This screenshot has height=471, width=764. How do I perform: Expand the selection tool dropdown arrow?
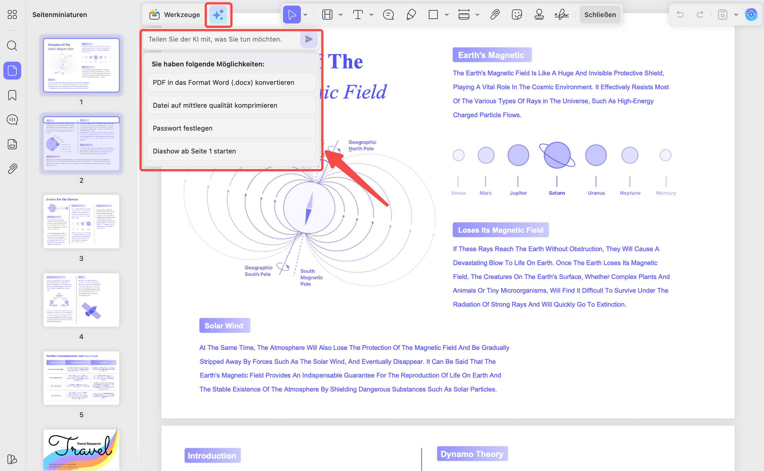point(305,15)
